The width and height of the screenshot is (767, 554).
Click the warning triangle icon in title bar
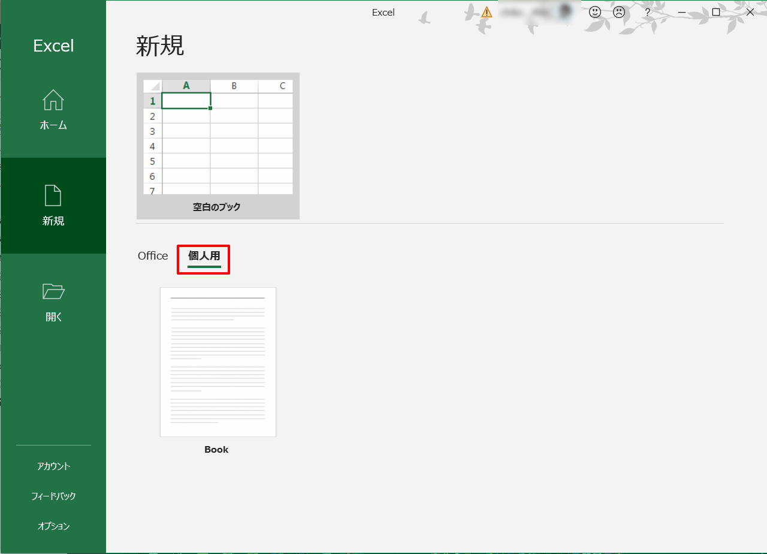[487, 12]
